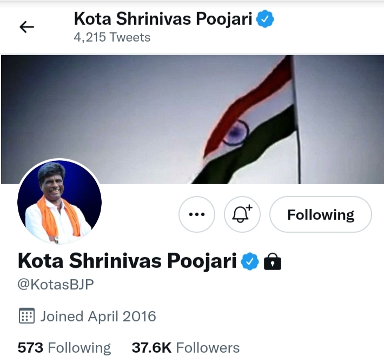Click the verified badge beside the large profile name
The width and height of the screenshot is (384, 363).
(249, 262)
